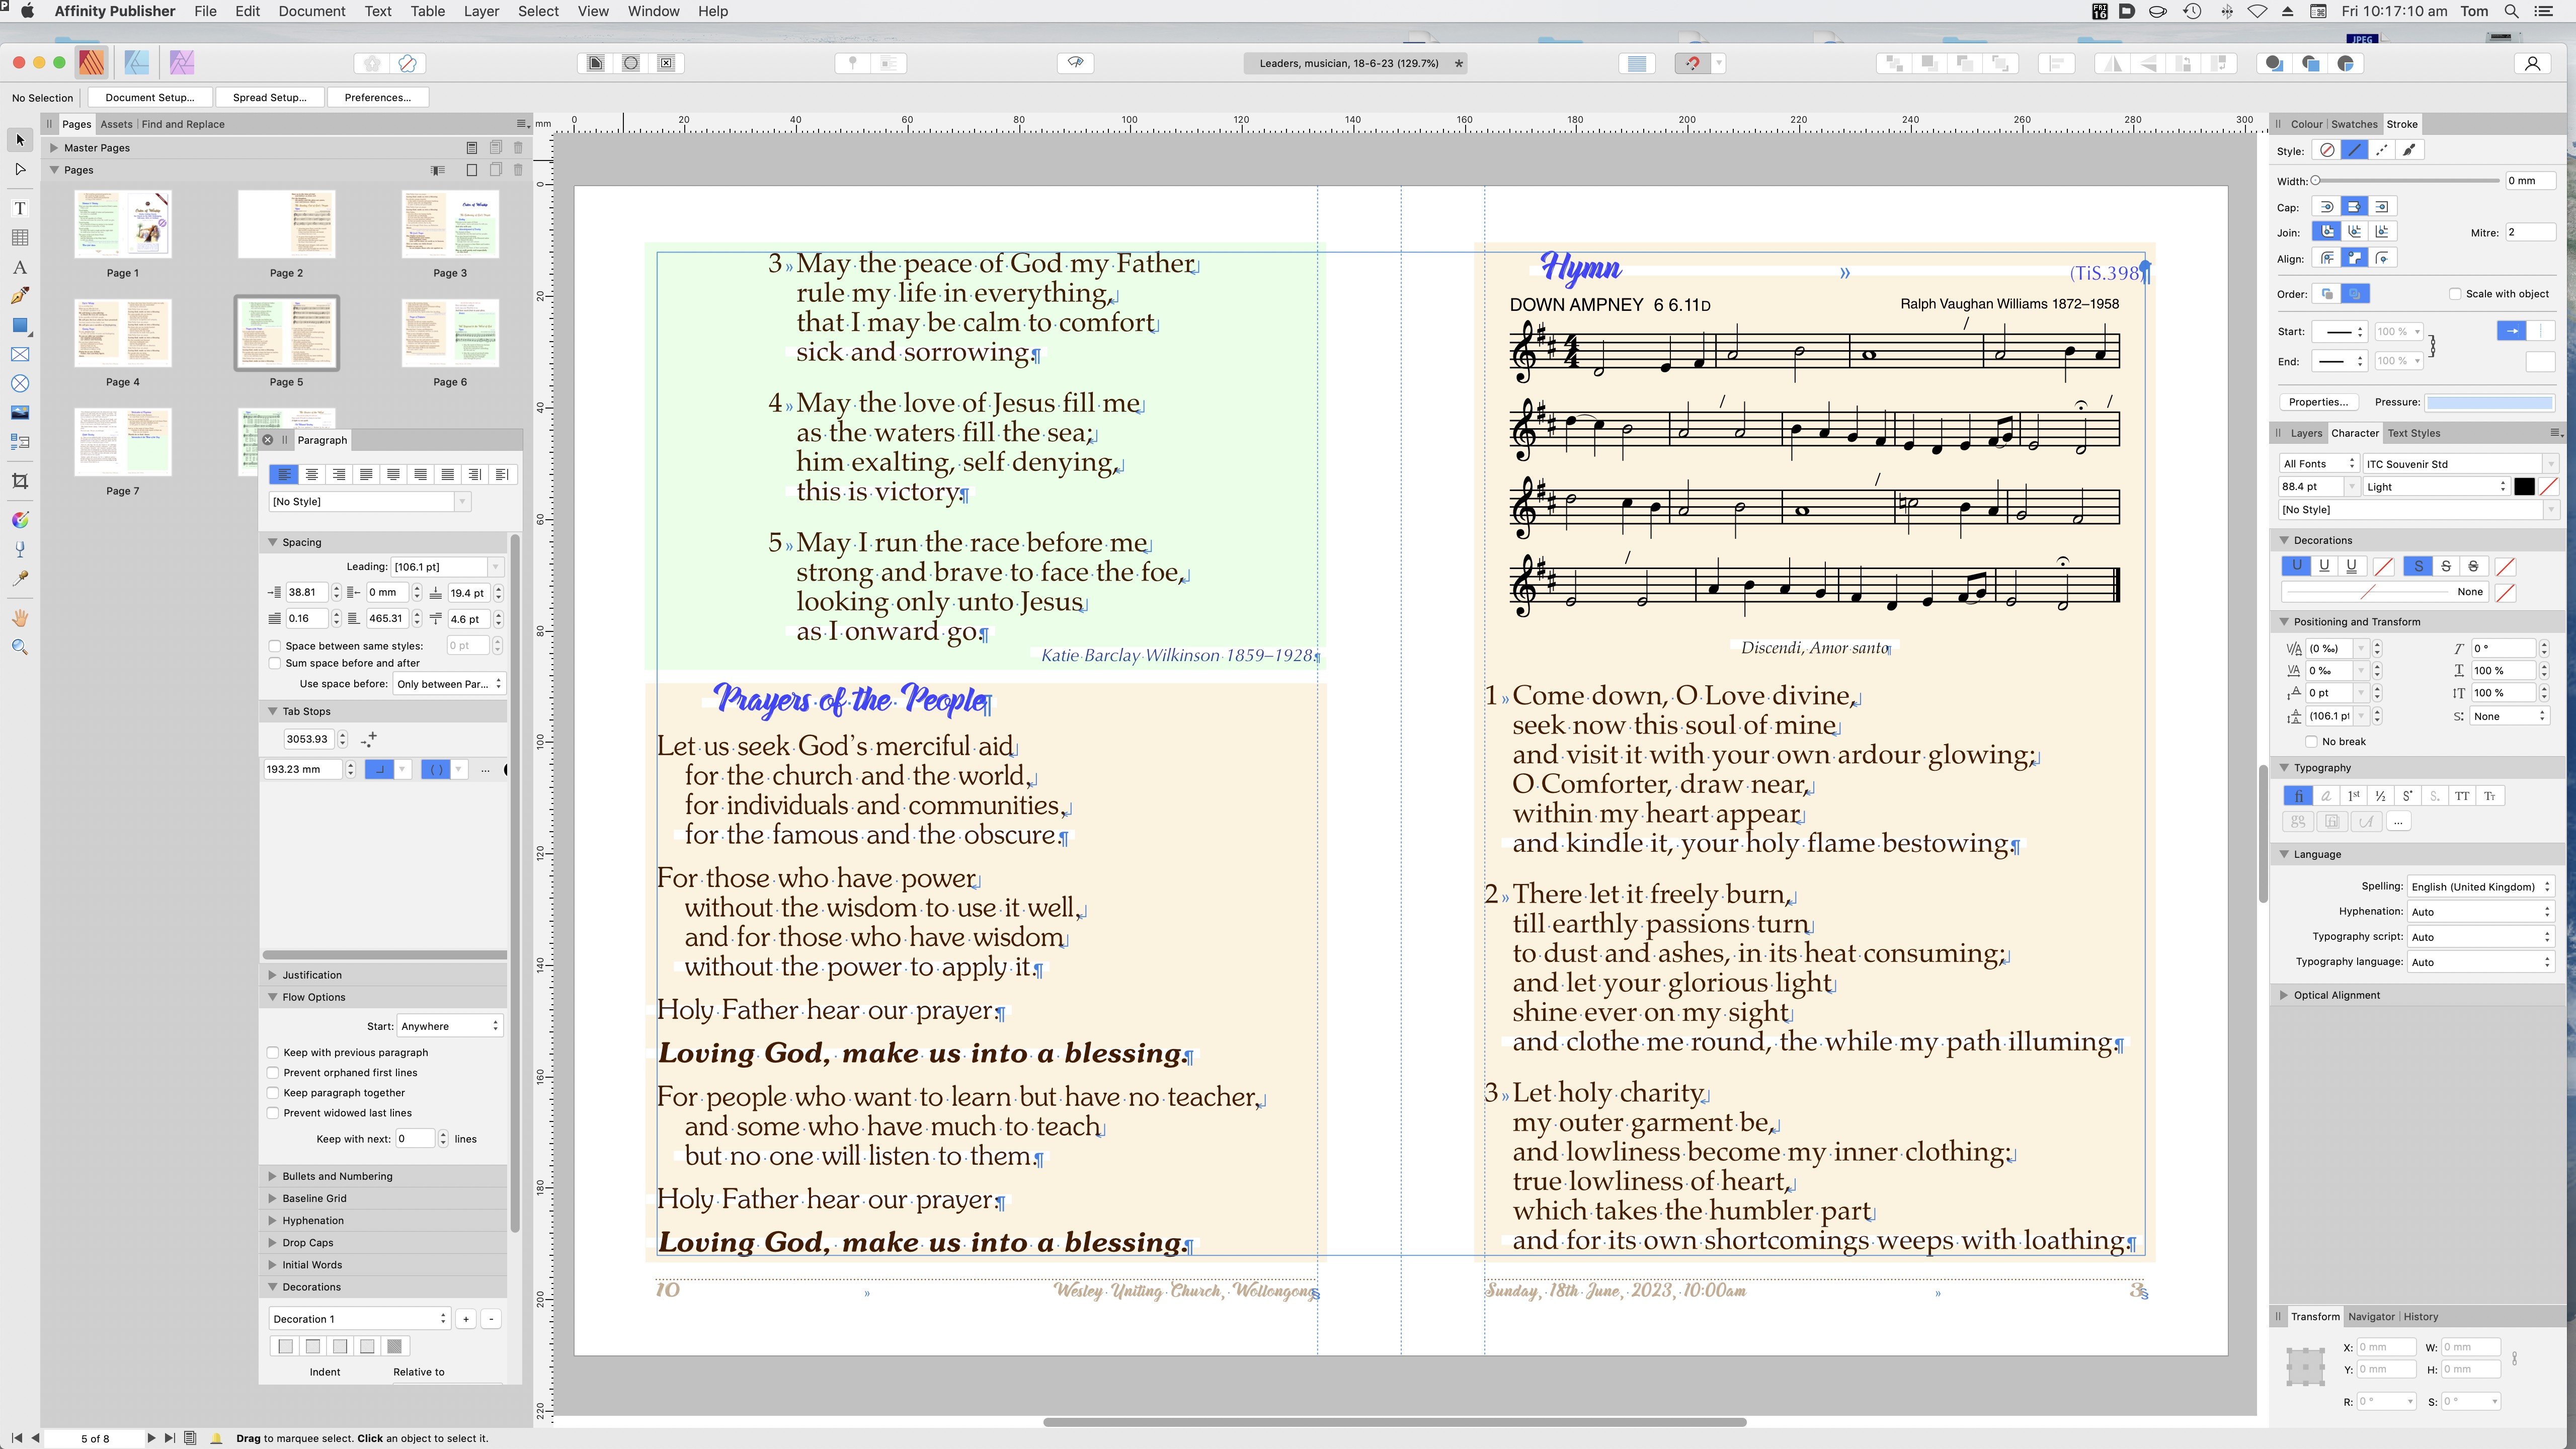
Task: Switch to Photo Persona icon
Action: point(181,63)
